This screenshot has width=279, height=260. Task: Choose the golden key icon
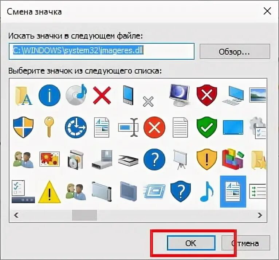pyautogui.click(x=49, y=127)
